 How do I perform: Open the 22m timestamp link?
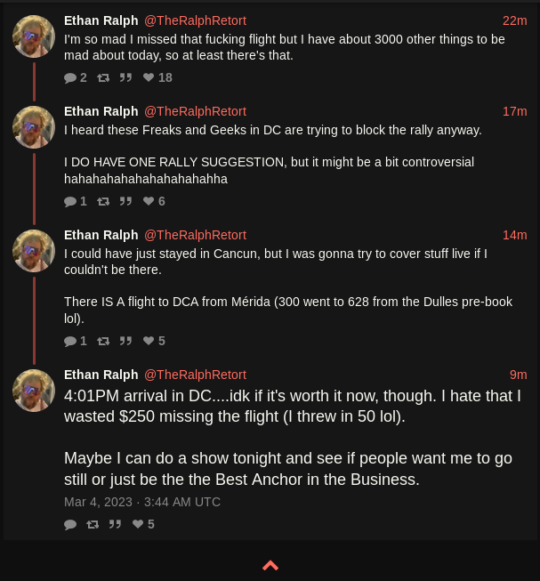[515, 20]
